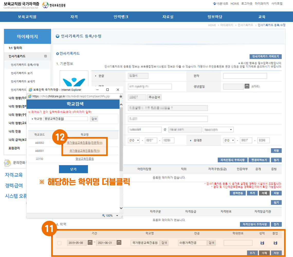
Task: Open the 인력뱅크 top menu
Action: tap(121, 17)
